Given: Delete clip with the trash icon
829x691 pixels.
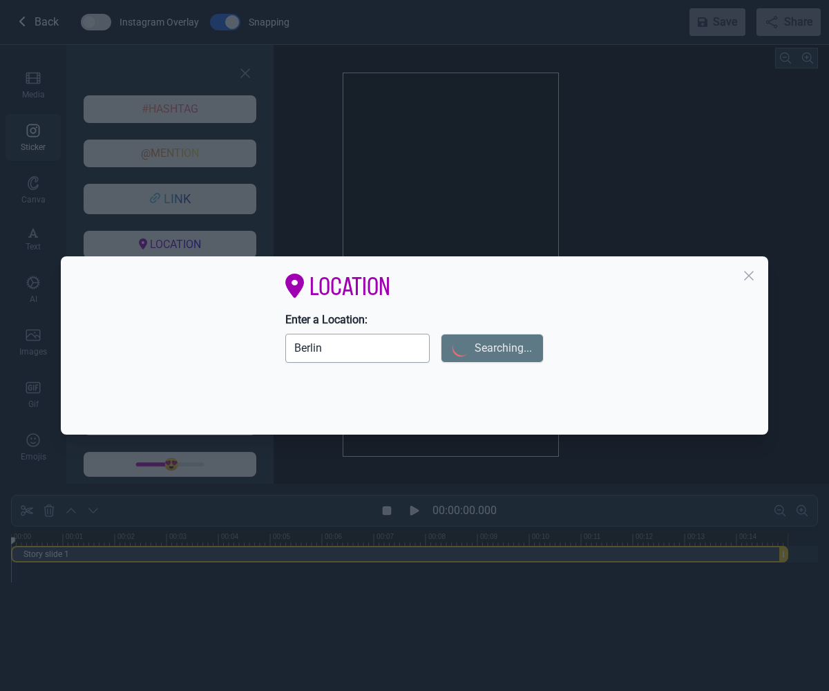Looking at the screenshot, I should 48,510.
